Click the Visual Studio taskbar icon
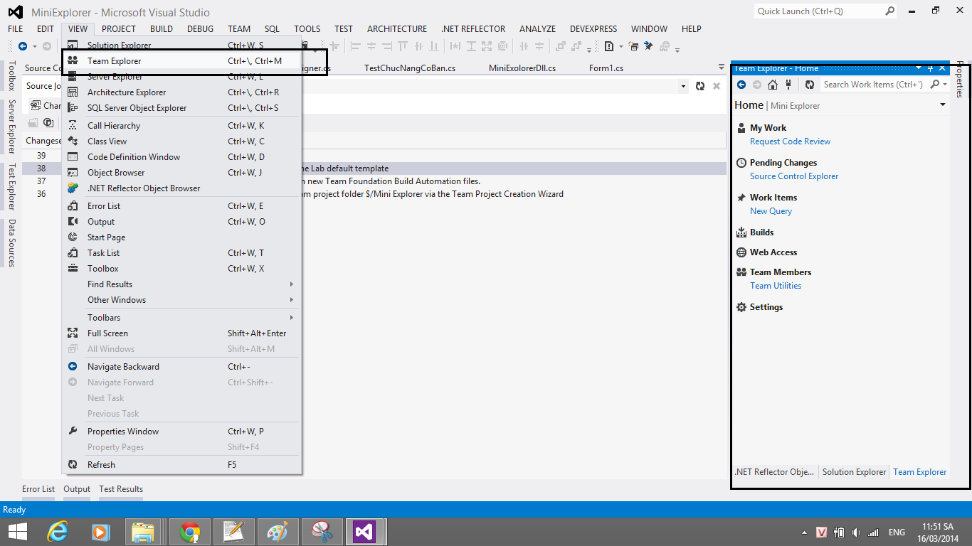This screenshot has height=546, width=972. tap(364, 532)
